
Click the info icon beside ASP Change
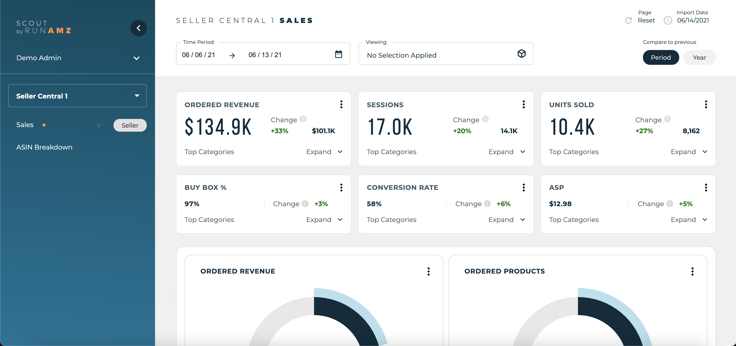tap(670, 204)
